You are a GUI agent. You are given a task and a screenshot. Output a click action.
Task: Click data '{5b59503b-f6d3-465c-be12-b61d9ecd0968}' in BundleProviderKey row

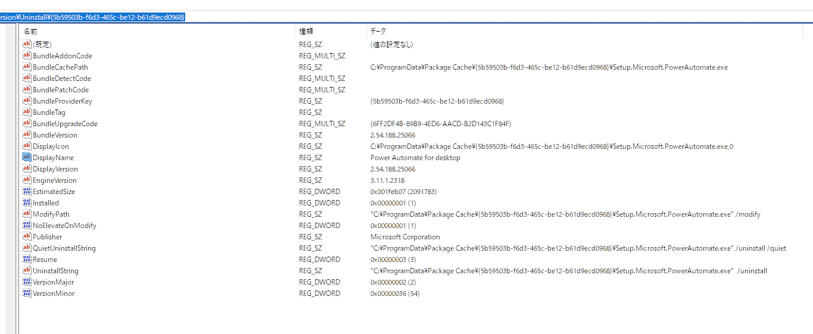[437, 101]
